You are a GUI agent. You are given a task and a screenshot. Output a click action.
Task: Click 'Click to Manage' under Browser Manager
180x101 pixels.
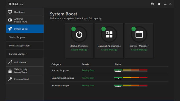click(139, 50)
